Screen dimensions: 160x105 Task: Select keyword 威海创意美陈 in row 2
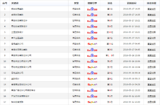(17, 15)
